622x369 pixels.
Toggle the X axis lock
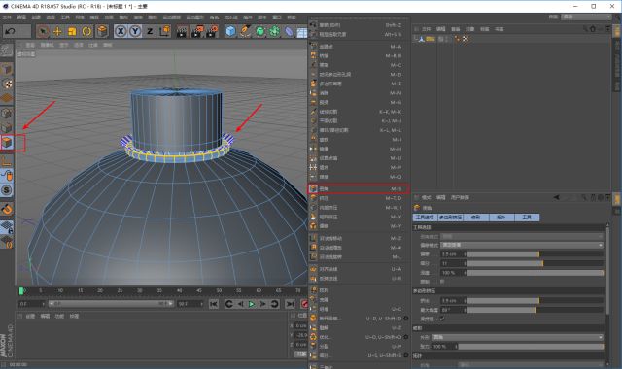[121, 31]
